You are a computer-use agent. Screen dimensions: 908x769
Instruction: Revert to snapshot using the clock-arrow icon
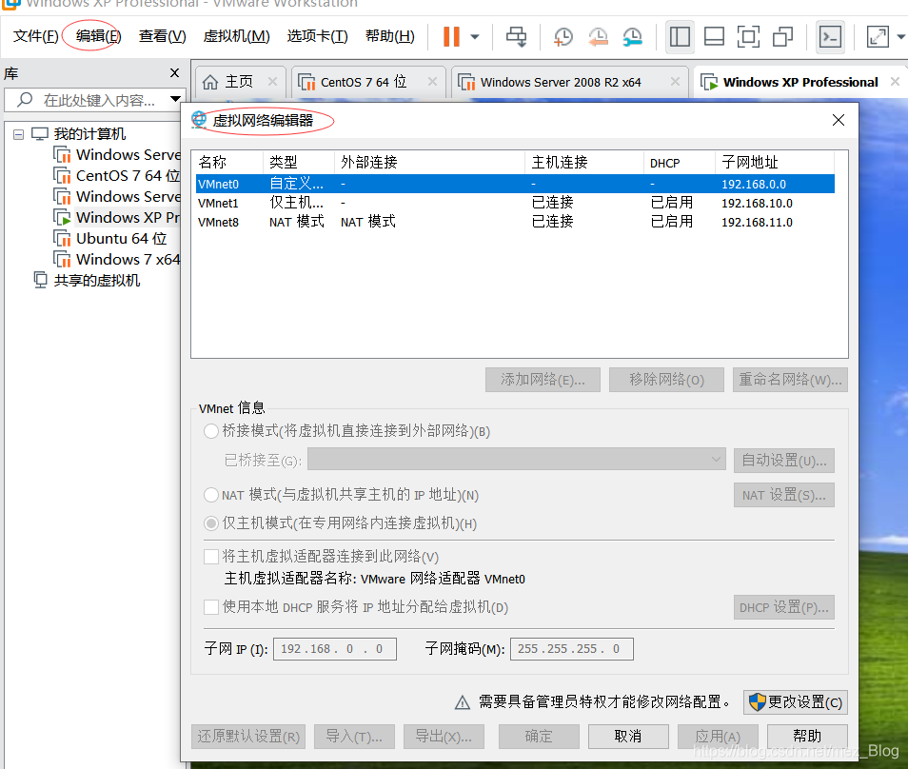click(x=598, y=37)
